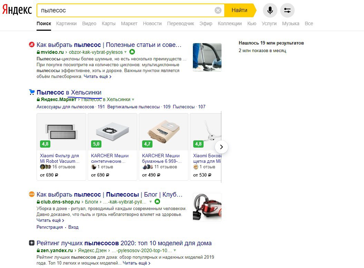The width and height of the screenshot is (364, 268).
Task: Open the Переводчик tab
Action: (180, 23)
